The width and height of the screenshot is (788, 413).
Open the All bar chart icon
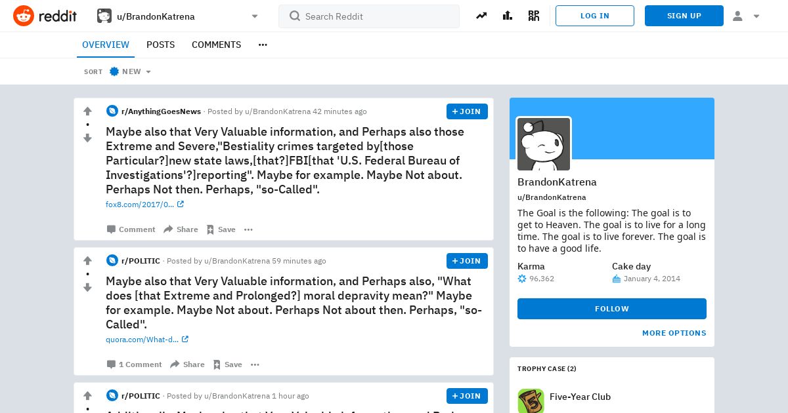[x=508, y=16]
